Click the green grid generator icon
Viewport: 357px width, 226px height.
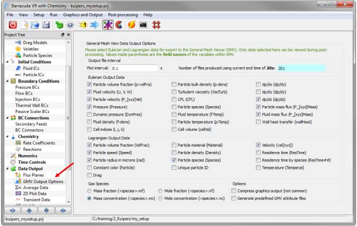pos(60,25)
